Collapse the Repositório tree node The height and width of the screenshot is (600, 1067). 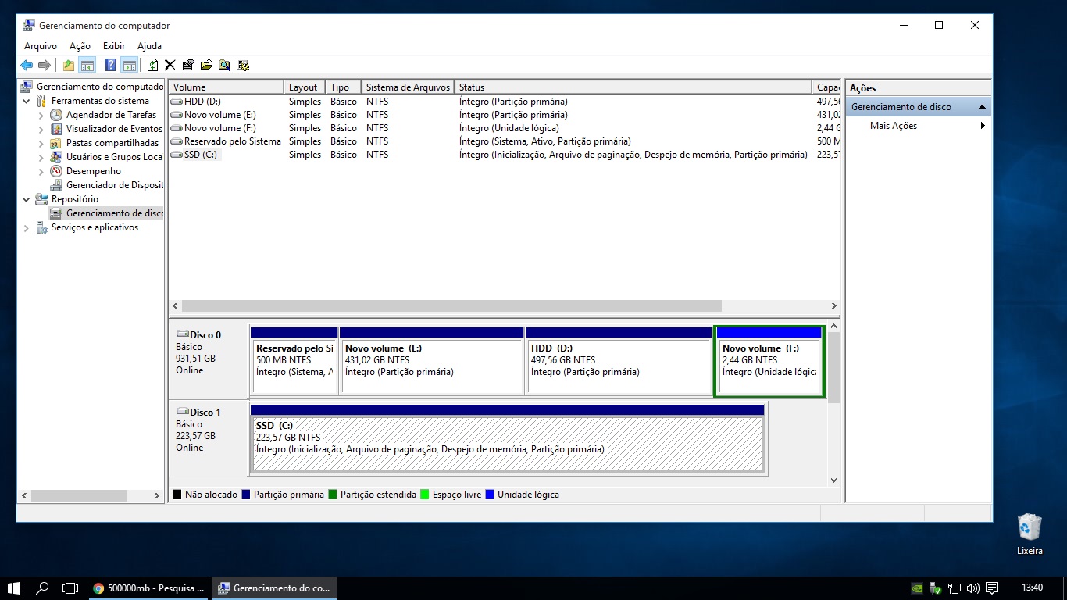pyautogui.click(x=27, y=199)
